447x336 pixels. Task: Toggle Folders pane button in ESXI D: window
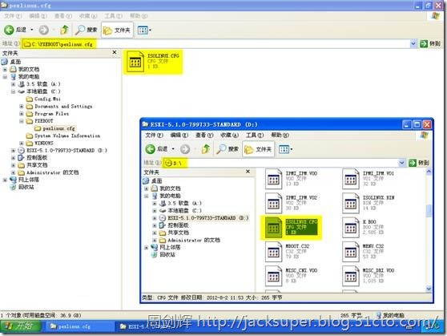coord(258,149)
